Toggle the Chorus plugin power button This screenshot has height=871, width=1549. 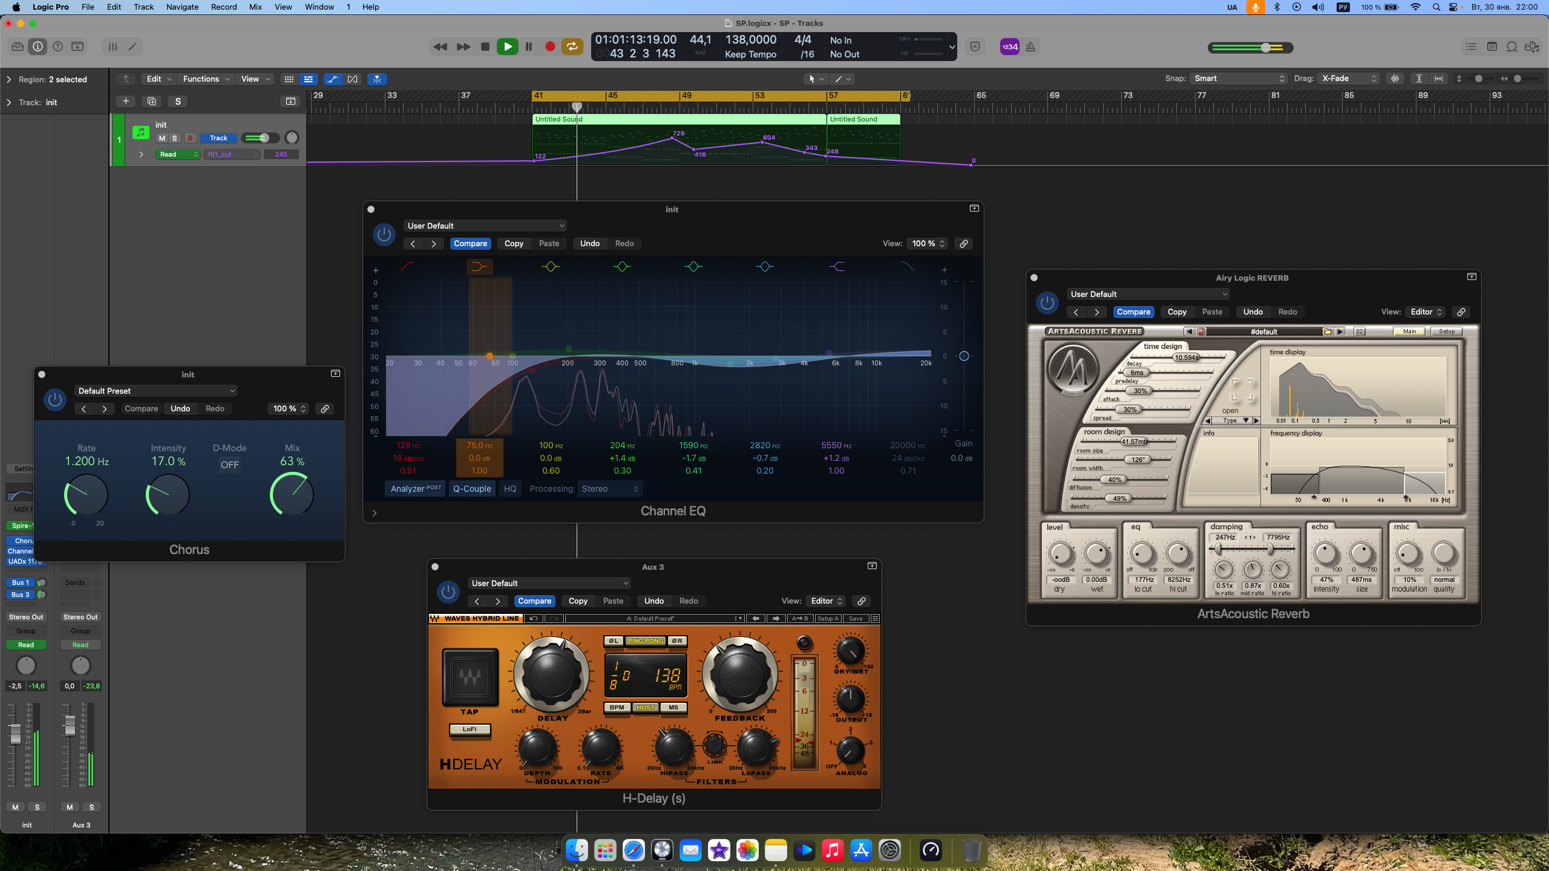point(55,400)
